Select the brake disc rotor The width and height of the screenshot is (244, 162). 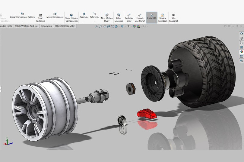pos(153,84)
